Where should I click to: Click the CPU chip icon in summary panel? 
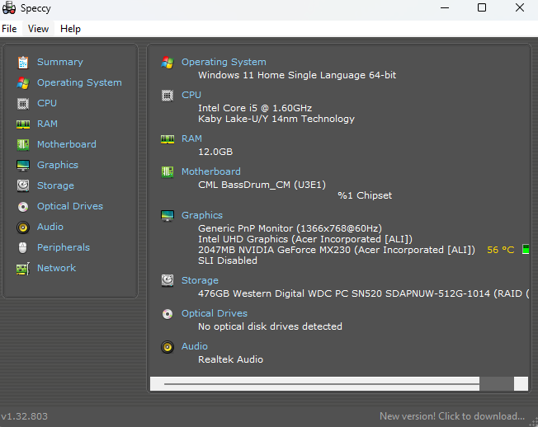(168, 96)
